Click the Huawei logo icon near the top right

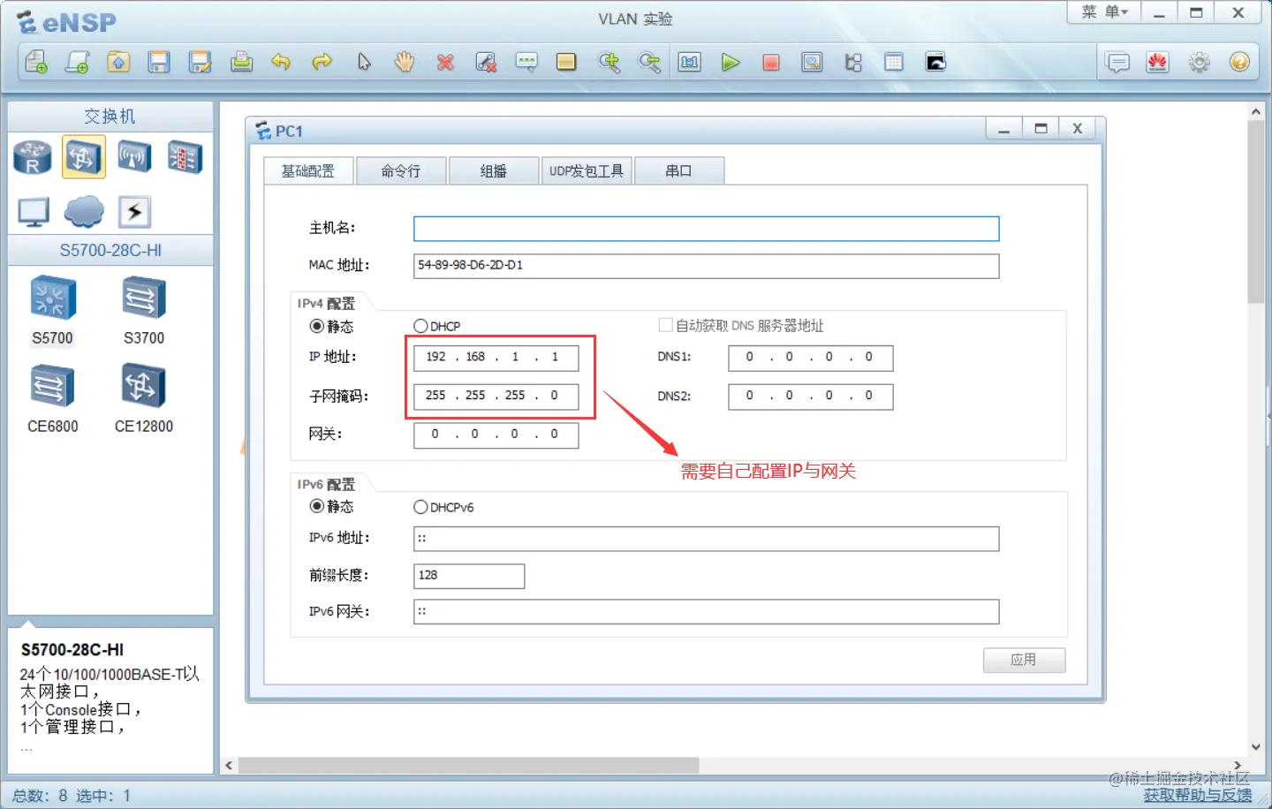click(1158, 62)
